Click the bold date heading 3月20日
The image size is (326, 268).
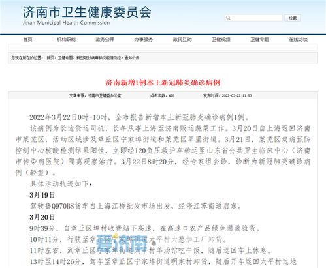tap(42, 217)
